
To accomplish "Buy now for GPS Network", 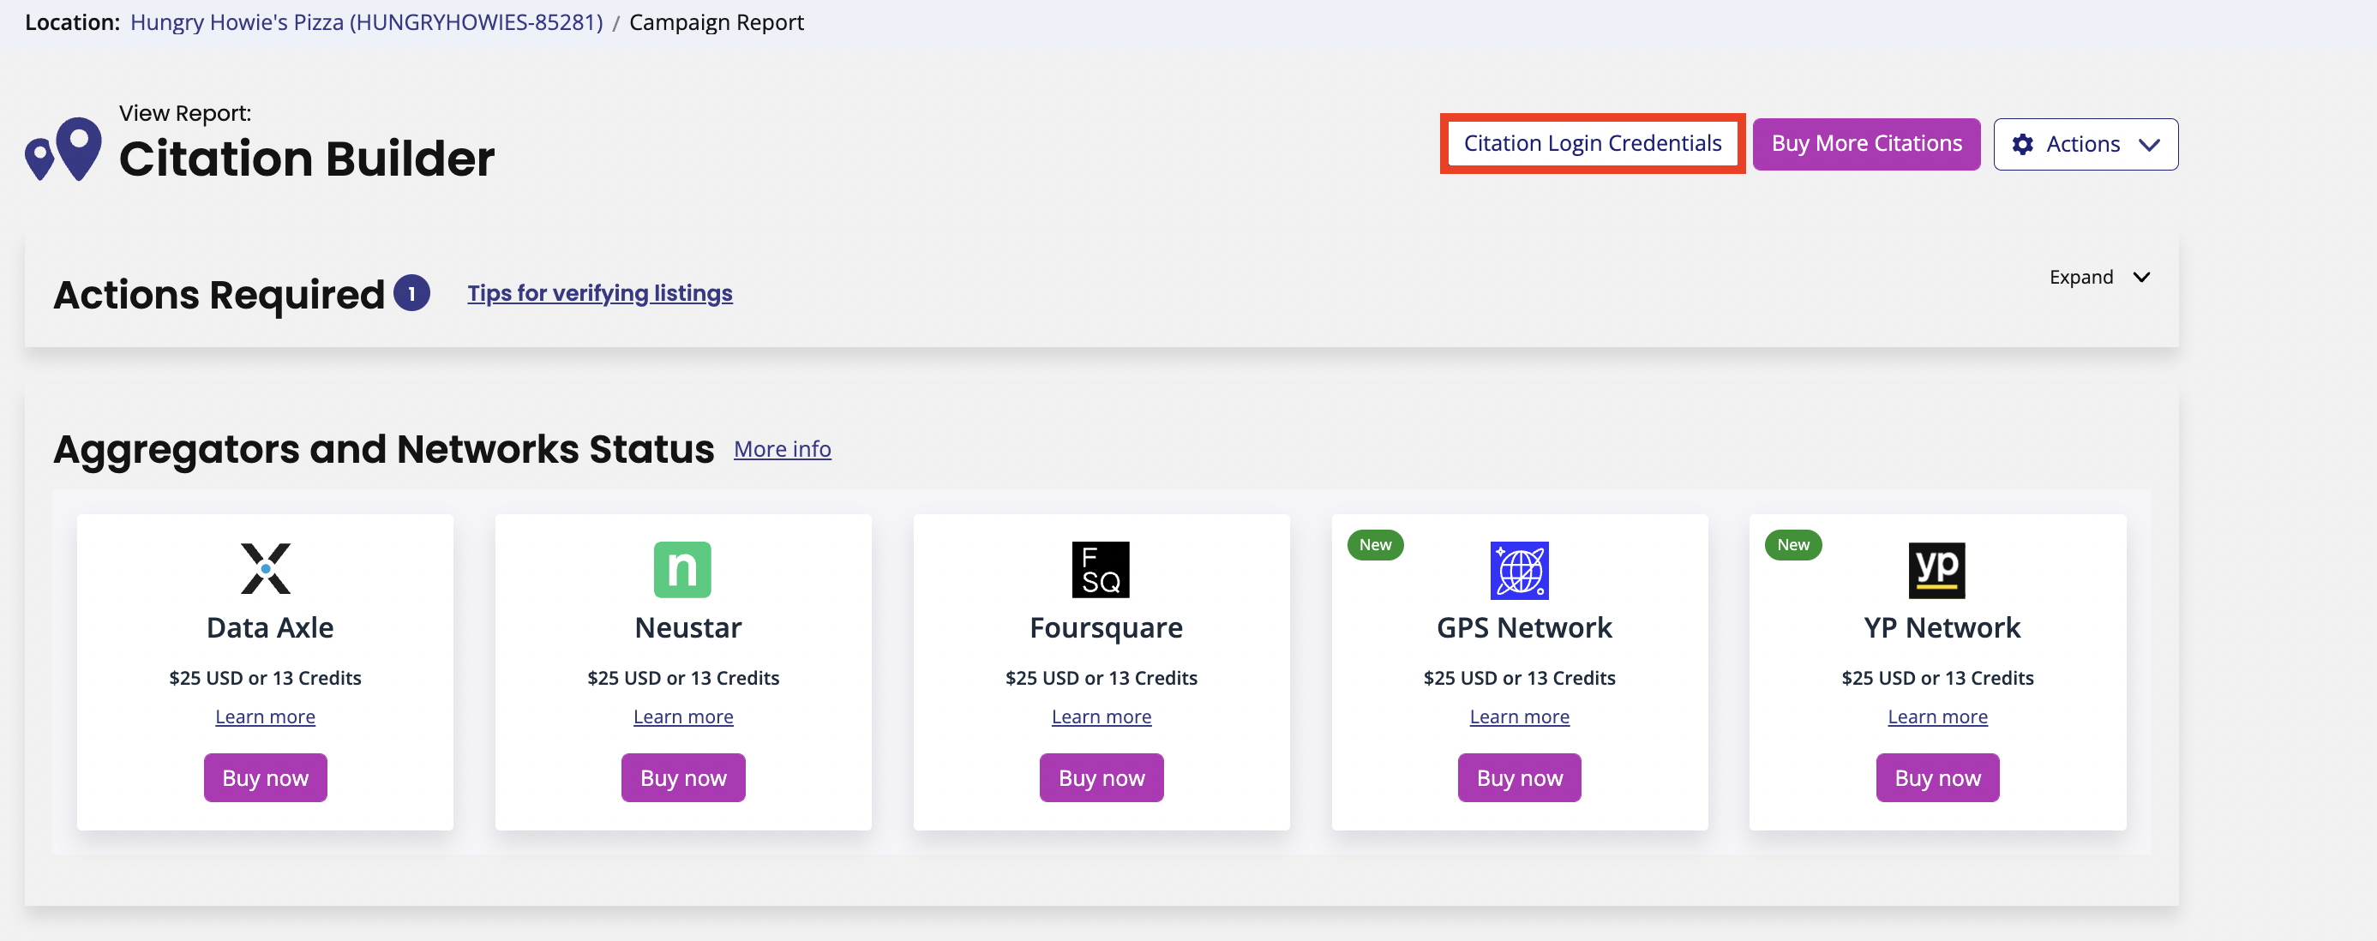I will (x=1519, y=777).
